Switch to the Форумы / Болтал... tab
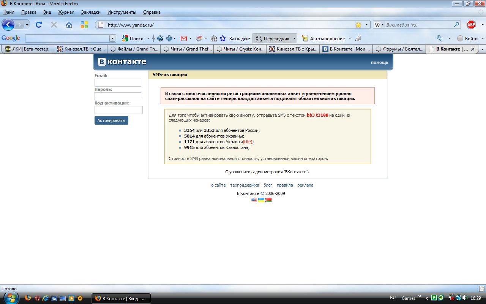Image resolution: width=486 pixels, height=304 pixels. click(x=399, y=49)
